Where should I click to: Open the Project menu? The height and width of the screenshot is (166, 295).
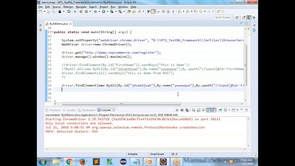coord(104,7)
